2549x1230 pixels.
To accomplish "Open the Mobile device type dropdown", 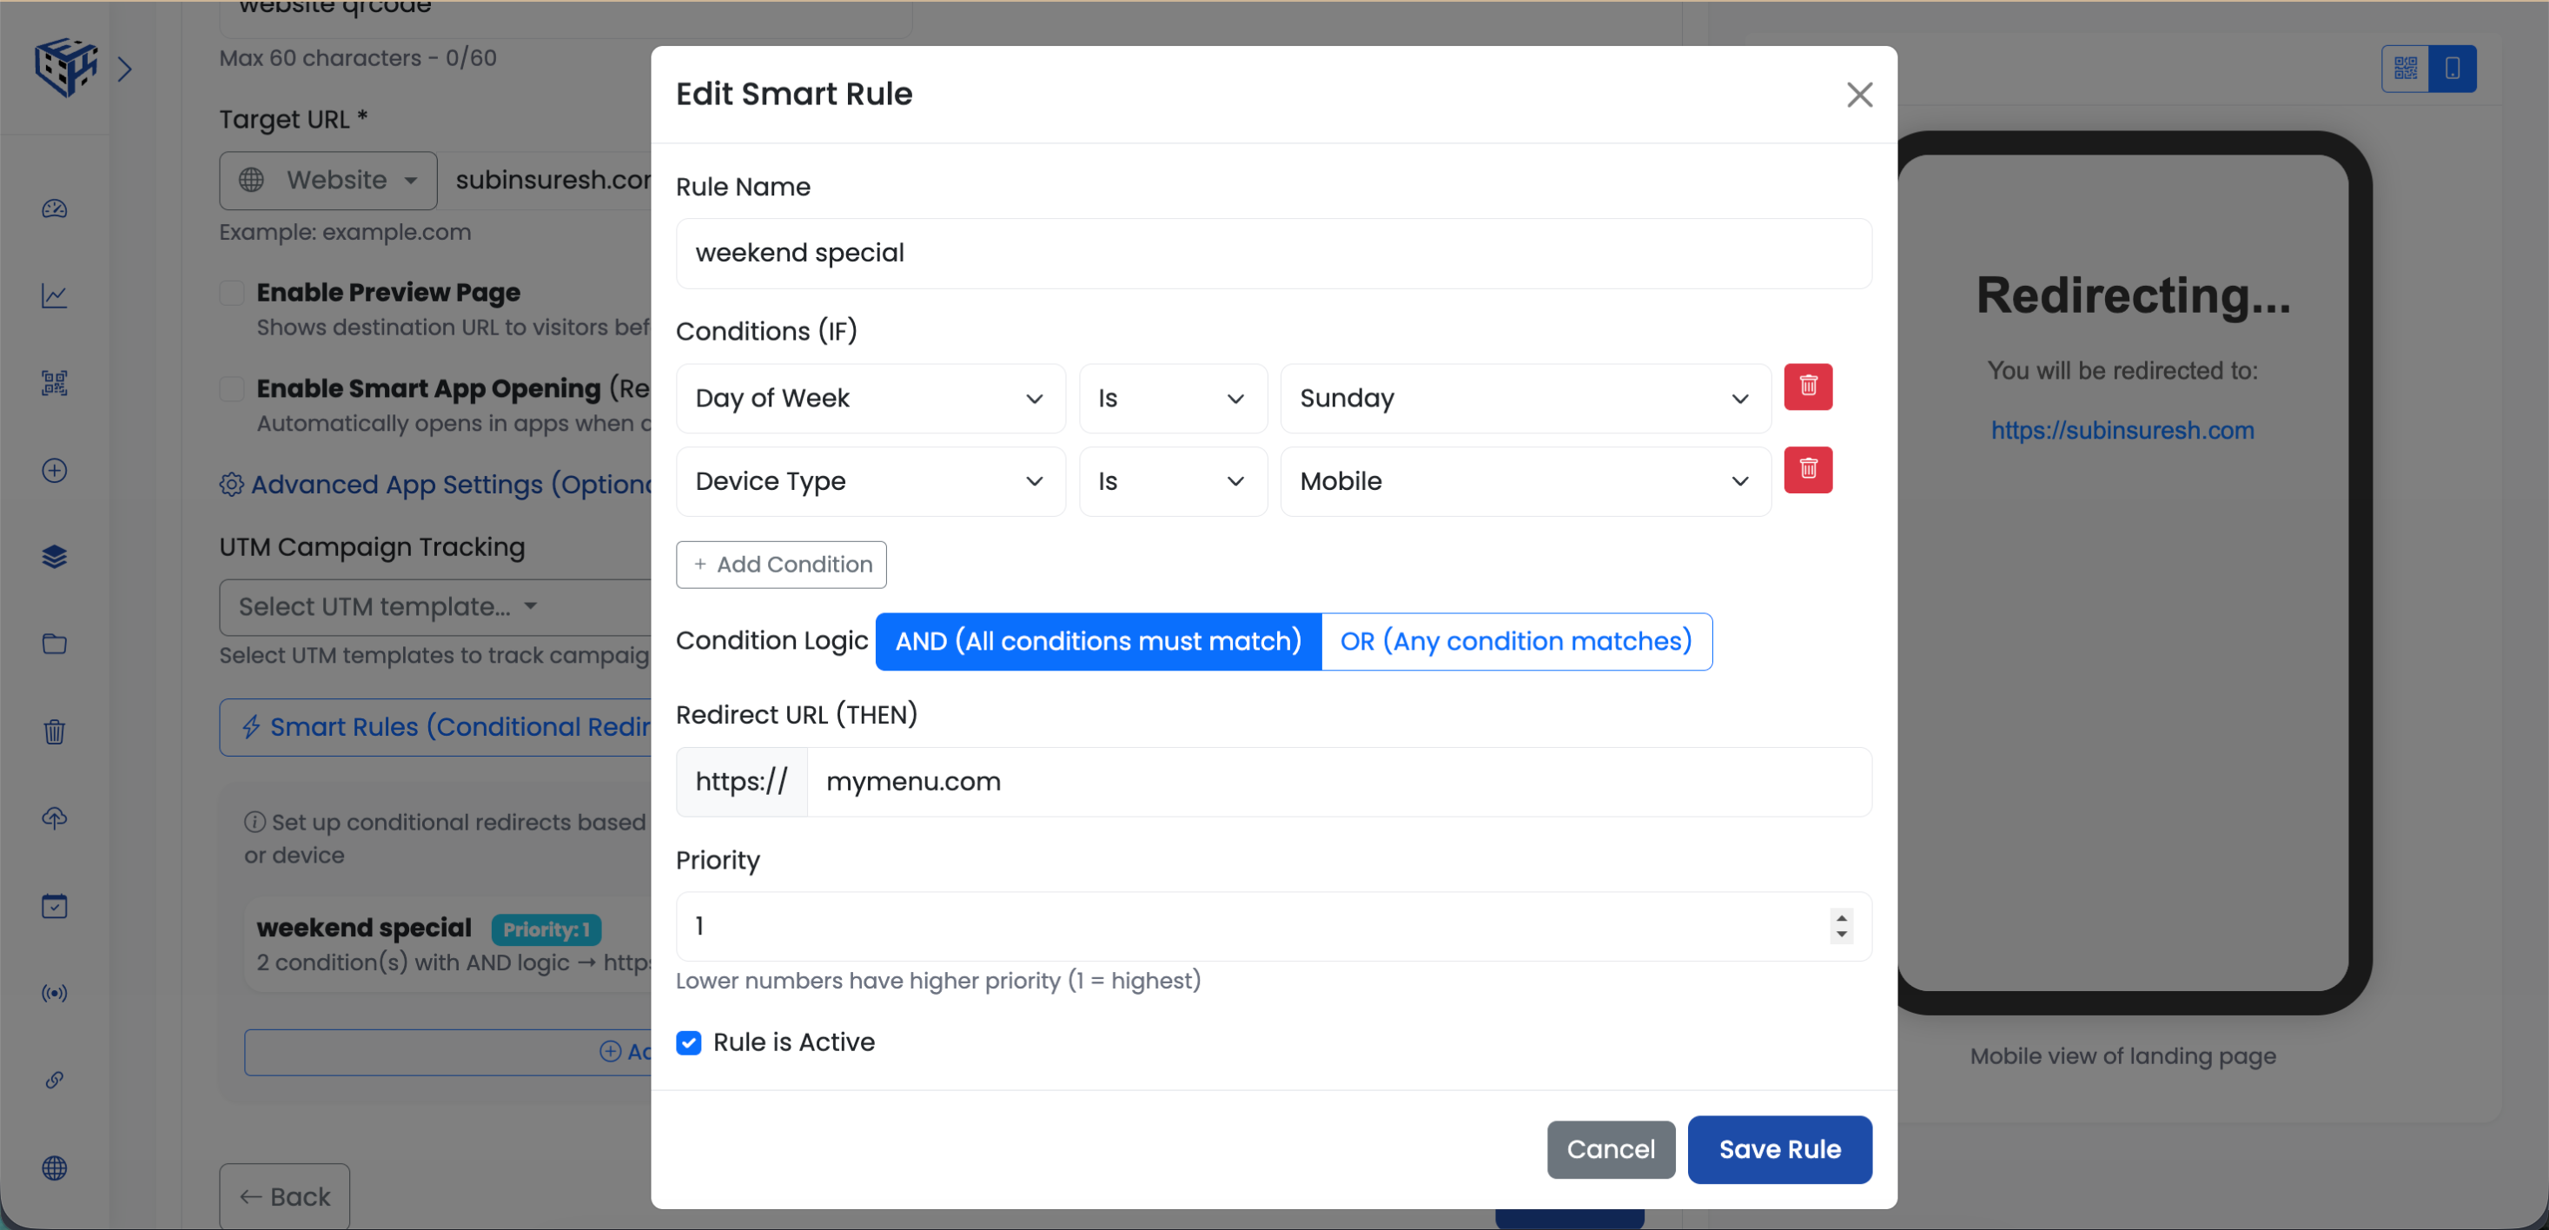I will [x=1523, y=481].
